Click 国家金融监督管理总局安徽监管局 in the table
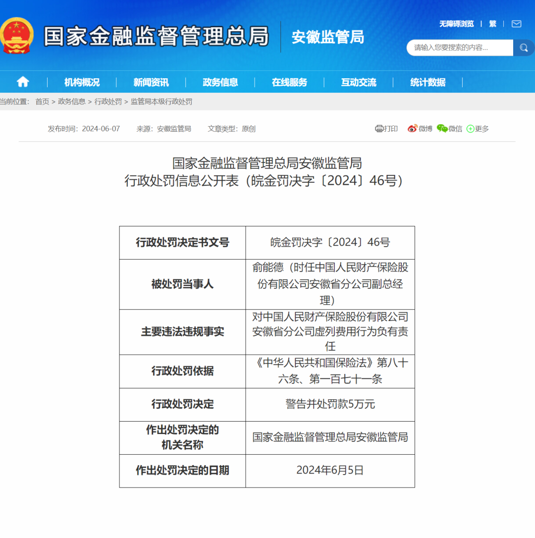Screen dimensions: 535x538 [x=330, y=437]
